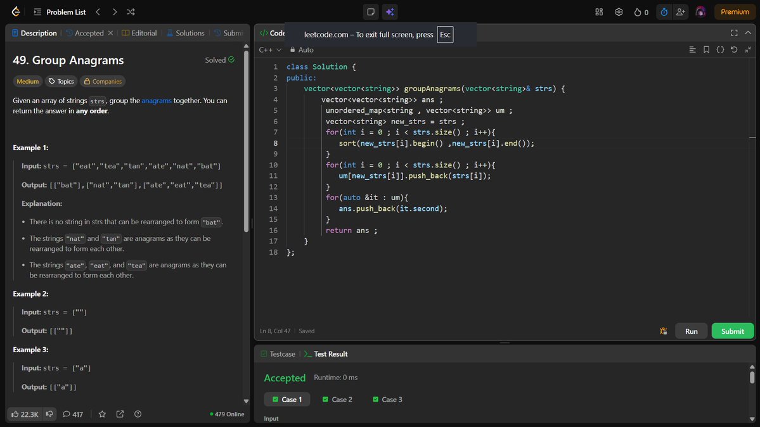Select Case 3 result
Image resolution: width=760 pixels, height=427 pixels.
(387, 399)
